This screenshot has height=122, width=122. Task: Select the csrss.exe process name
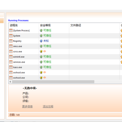(18, 52)
